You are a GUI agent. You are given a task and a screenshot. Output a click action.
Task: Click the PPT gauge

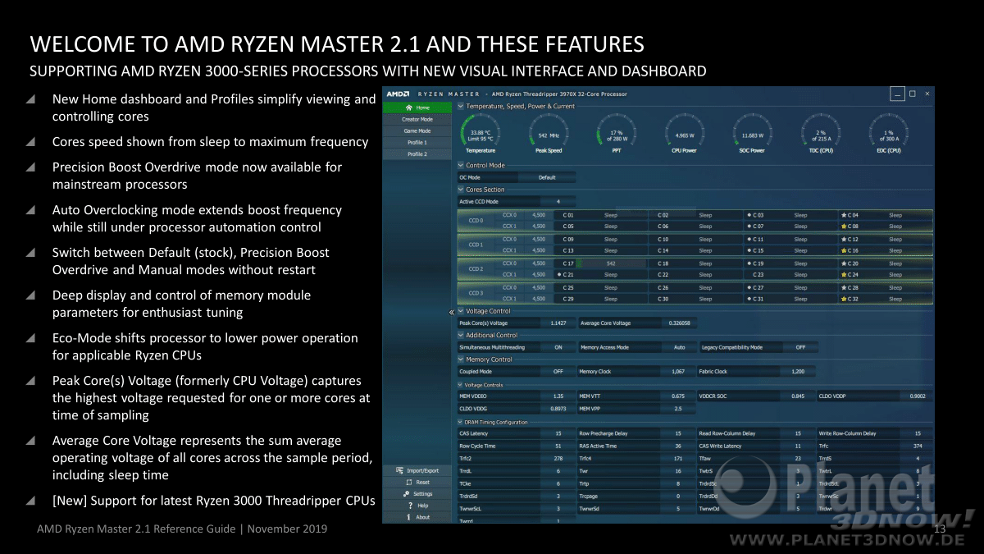click(617, 134)
